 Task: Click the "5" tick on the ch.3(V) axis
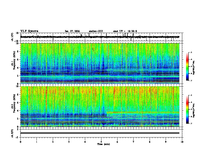[18, 129]
